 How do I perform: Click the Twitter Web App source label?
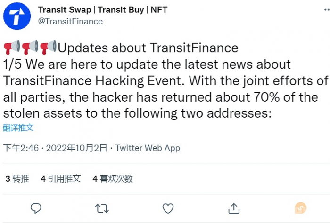(x=148, y=148)
